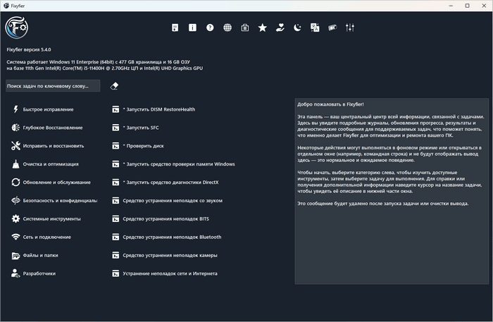Click the lightning icon for Быстрое исправление
The height and width of the screenshot is (322, 493).
(x=15, y=109)
